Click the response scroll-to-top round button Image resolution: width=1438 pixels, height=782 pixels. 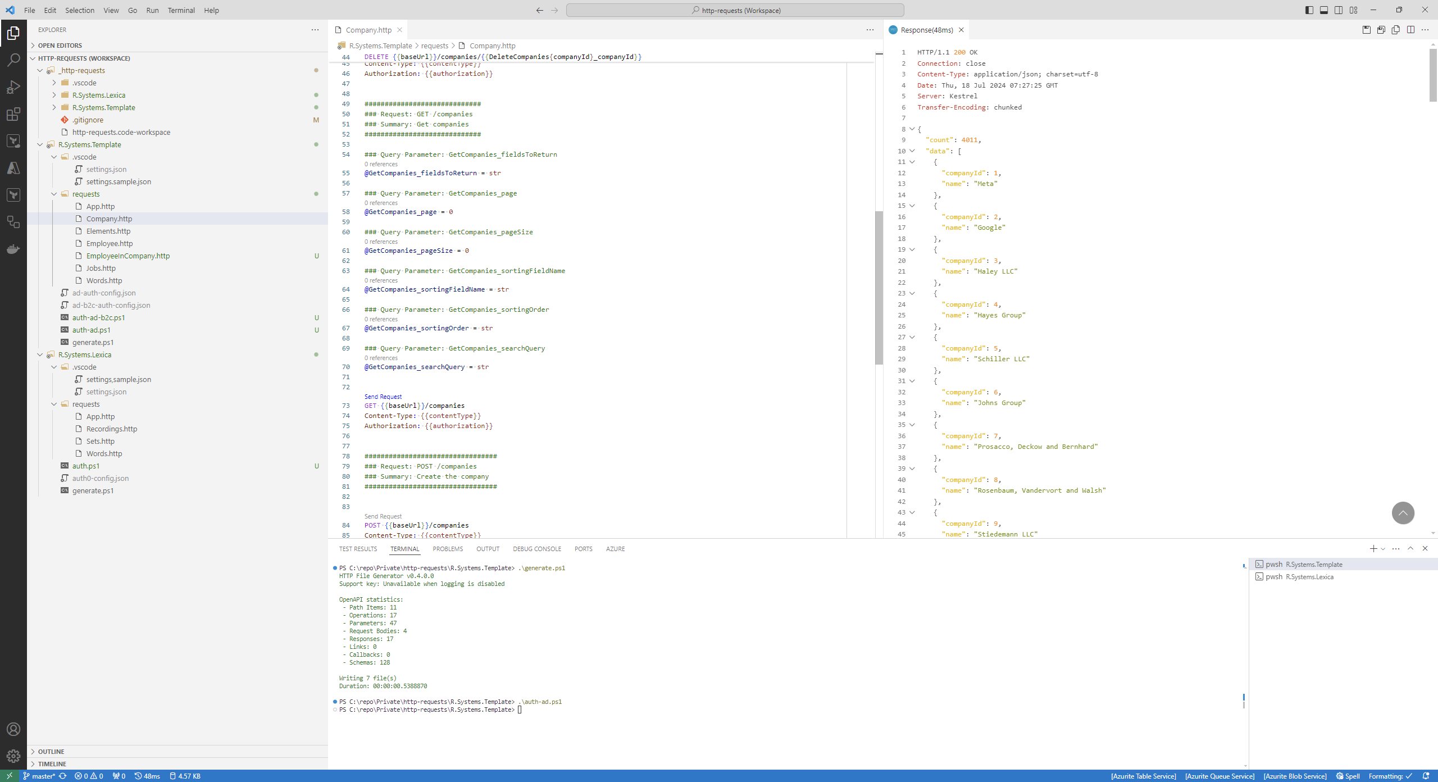coord(1403,513)
